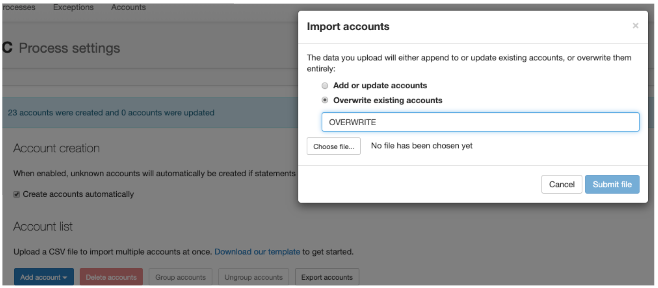Click the Account creation heading
This screenshot has height=288, width=658.
[x=56, y=148]
